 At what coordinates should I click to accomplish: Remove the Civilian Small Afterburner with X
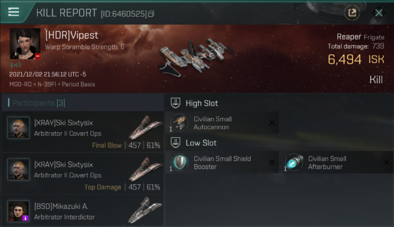386,162
